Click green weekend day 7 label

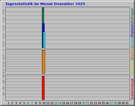tap(32, 103)
